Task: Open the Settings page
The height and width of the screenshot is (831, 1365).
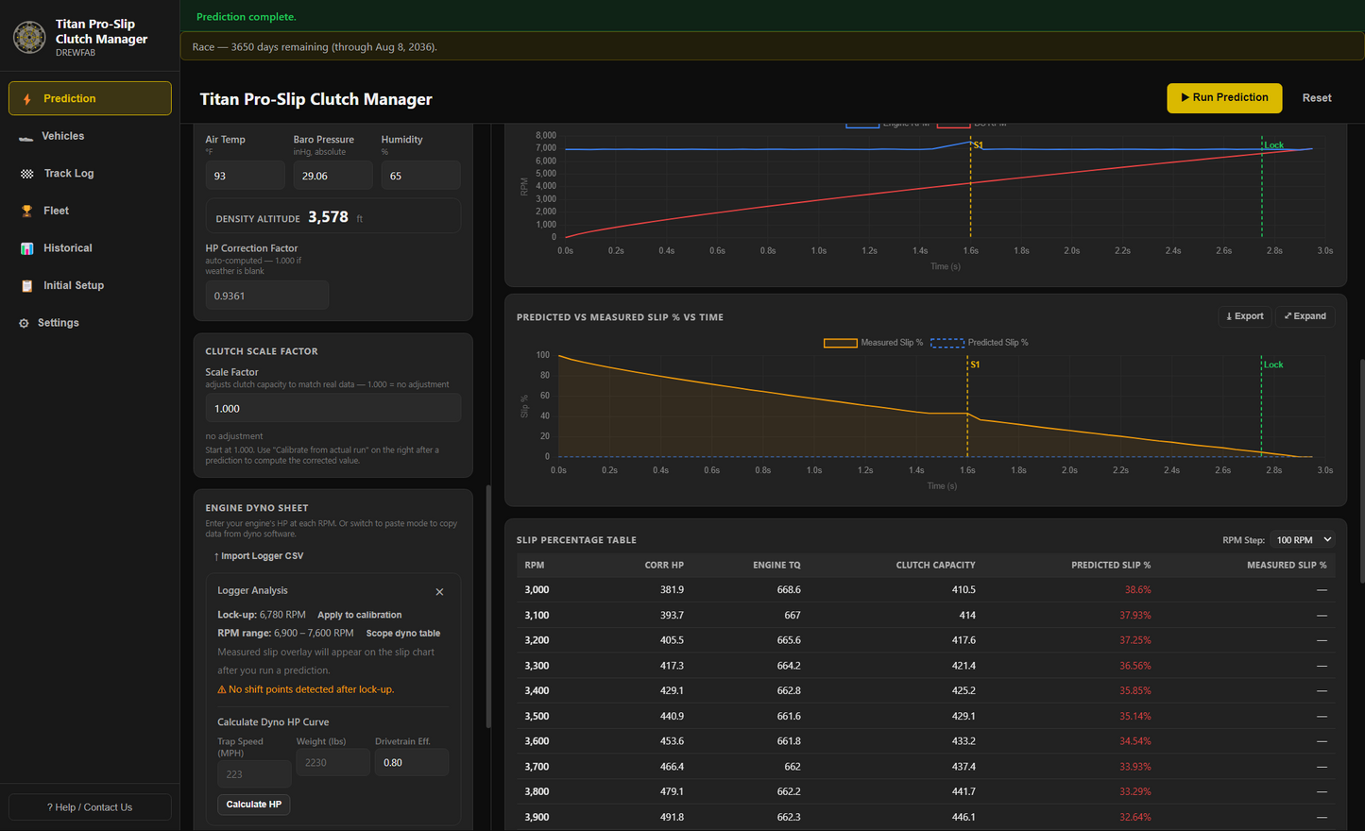Action: coord(90,323)
